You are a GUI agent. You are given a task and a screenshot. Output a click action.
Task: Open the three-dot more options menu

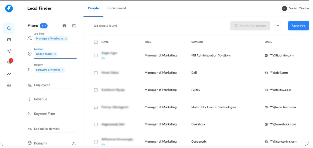[277, 26]
